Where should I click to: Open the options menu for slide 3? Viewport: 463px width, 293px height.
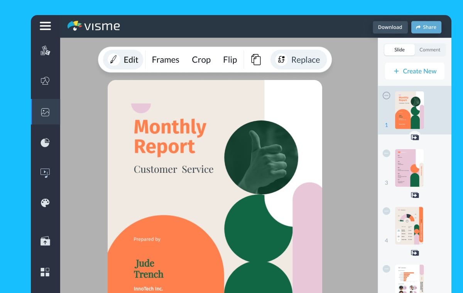(386, 153)
